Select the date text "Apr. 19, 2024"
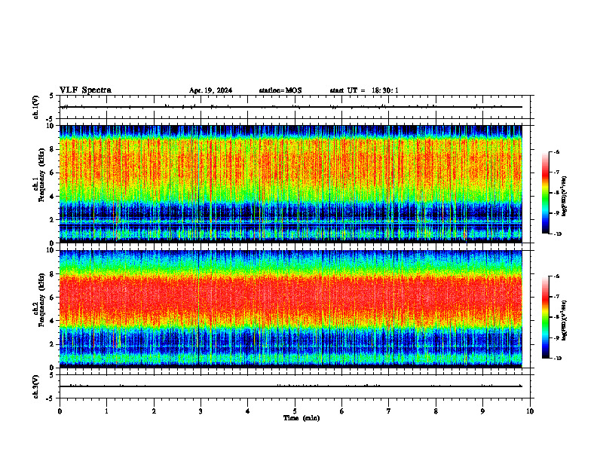The height and width of the screenshot is (461, 597). point(210,90)
